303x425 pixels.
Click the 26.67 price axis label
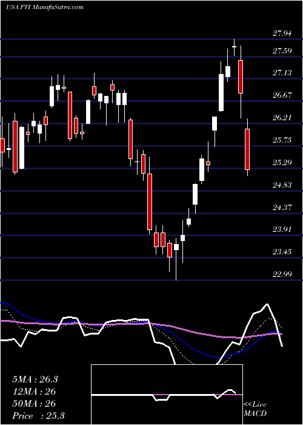pyautogui.click(x=282, y=95)
